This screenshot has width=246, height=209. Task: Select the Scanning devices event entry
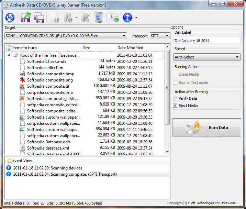tap(88, 168)
